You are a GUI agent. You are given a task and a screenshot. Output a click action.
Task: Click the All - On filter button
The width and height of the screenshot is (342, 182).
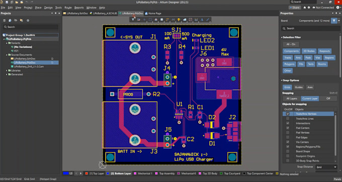point(291,44)
